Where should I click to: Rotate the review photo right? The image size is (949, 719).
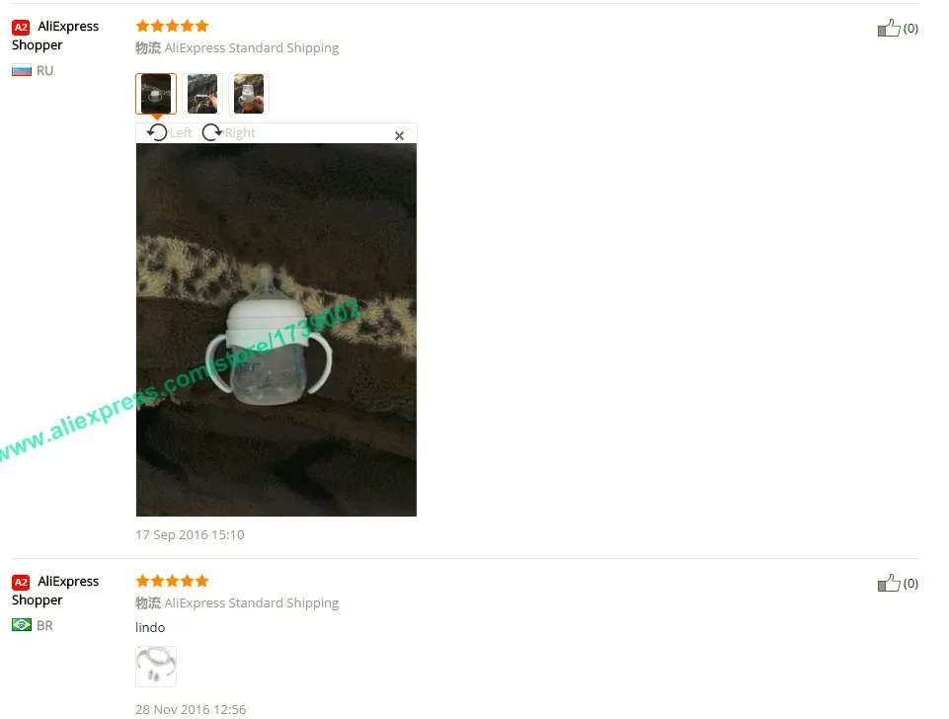tap(228, 132)
